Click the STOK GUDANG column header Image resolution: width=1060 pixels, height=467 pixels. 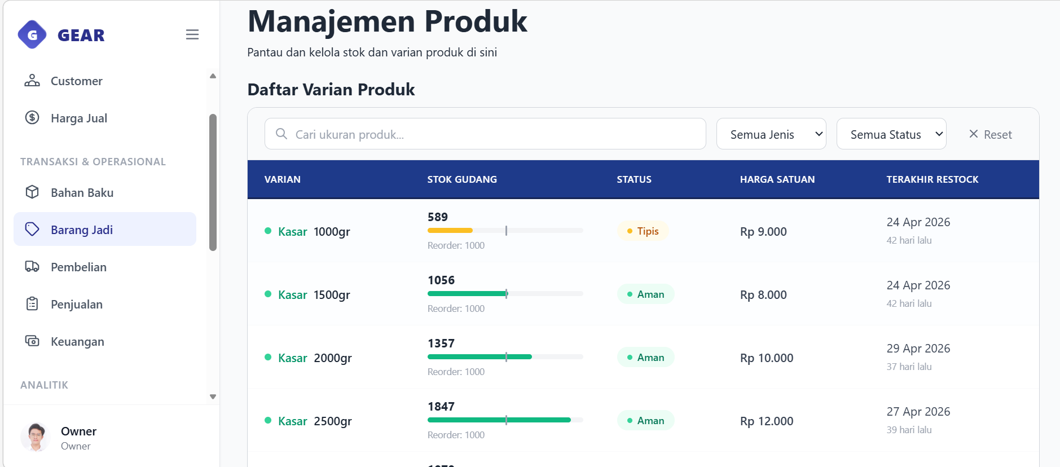462,179
